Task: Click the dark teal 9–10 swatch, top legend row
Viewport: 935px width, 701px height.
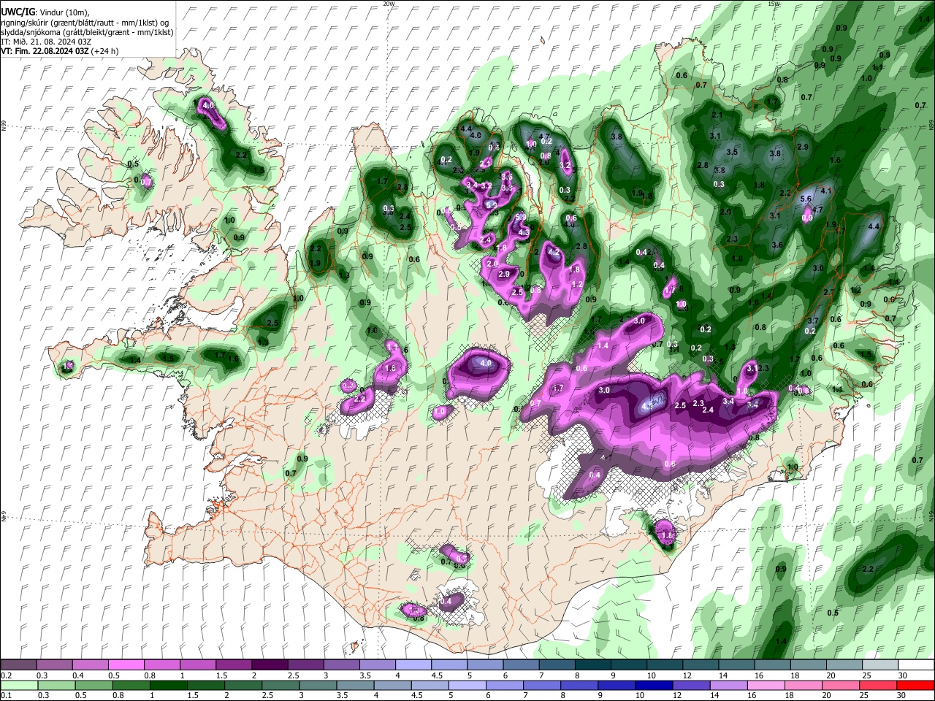Action: point(629,665)
